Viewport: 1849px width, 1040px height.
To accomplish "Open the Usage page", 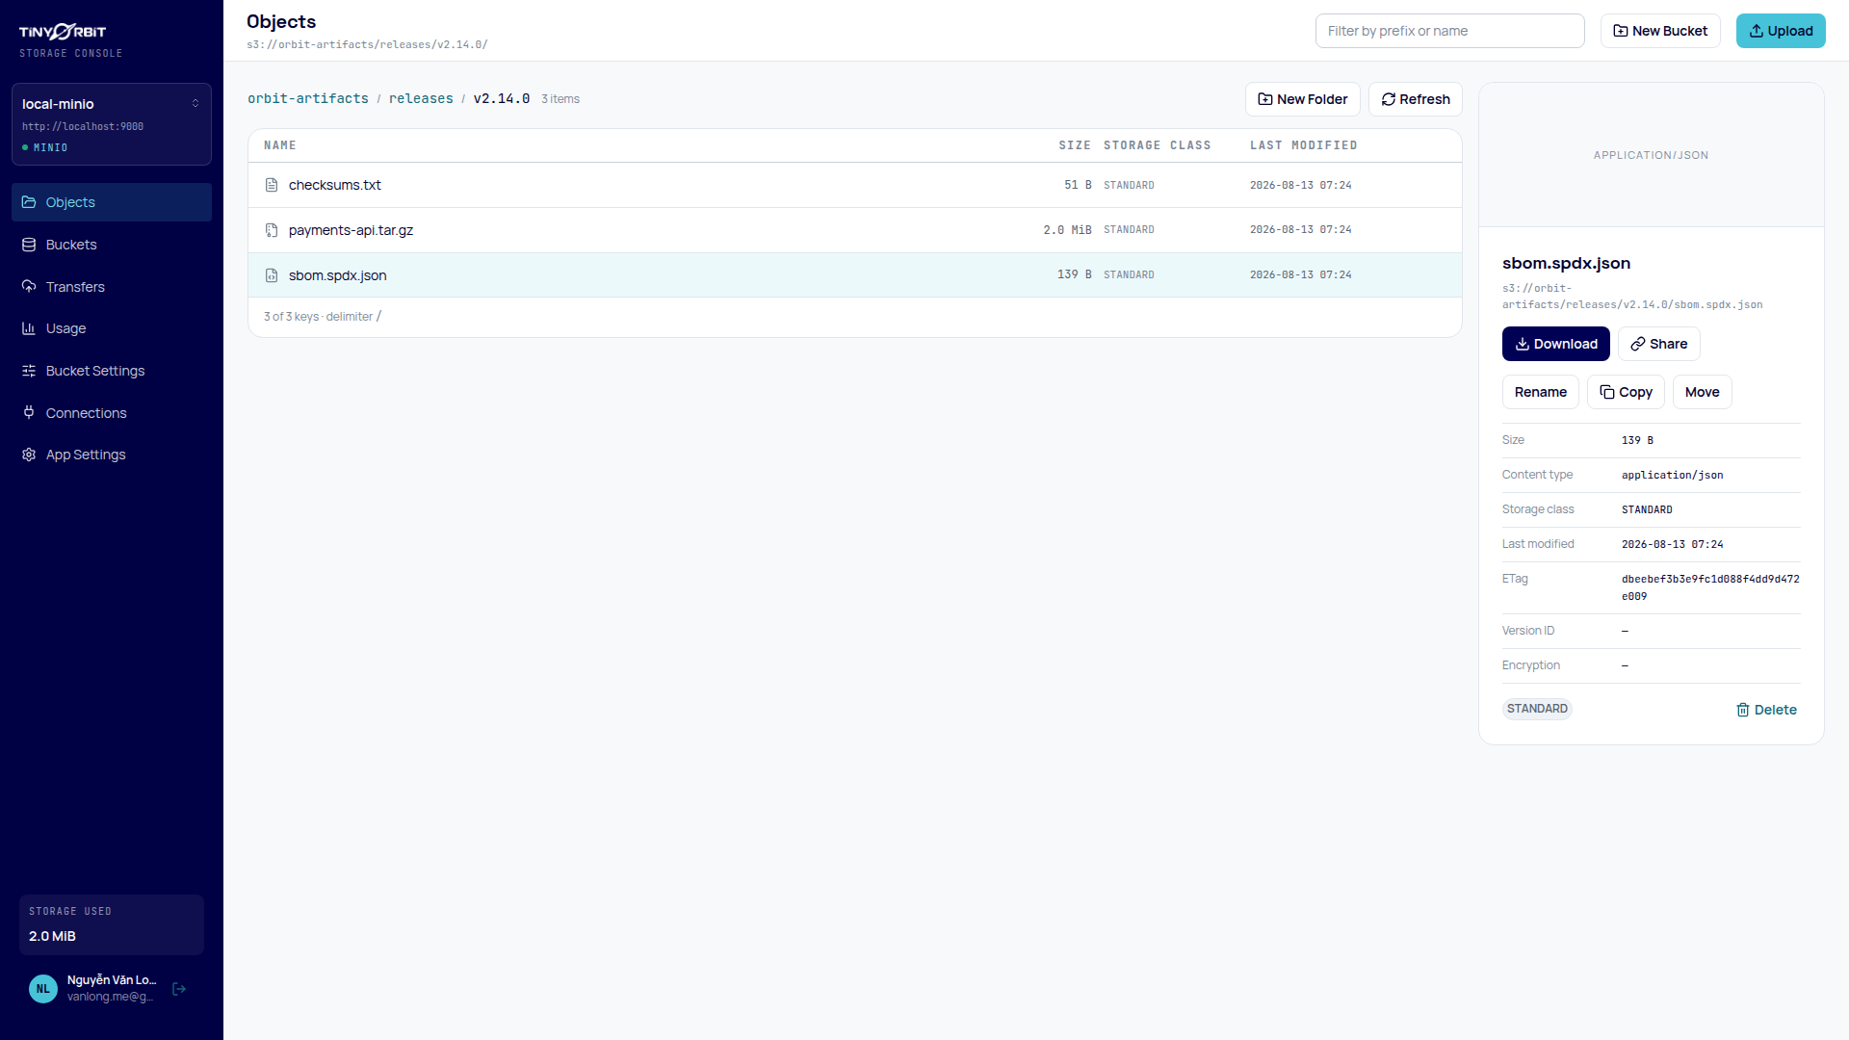I will click(x=112, y=328).
